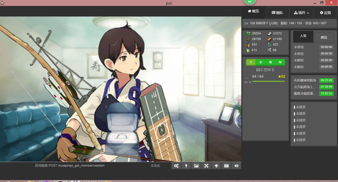Click the poi app icon in the title bar
Screen dimensions: 338x182
click(x=3, y=3)
